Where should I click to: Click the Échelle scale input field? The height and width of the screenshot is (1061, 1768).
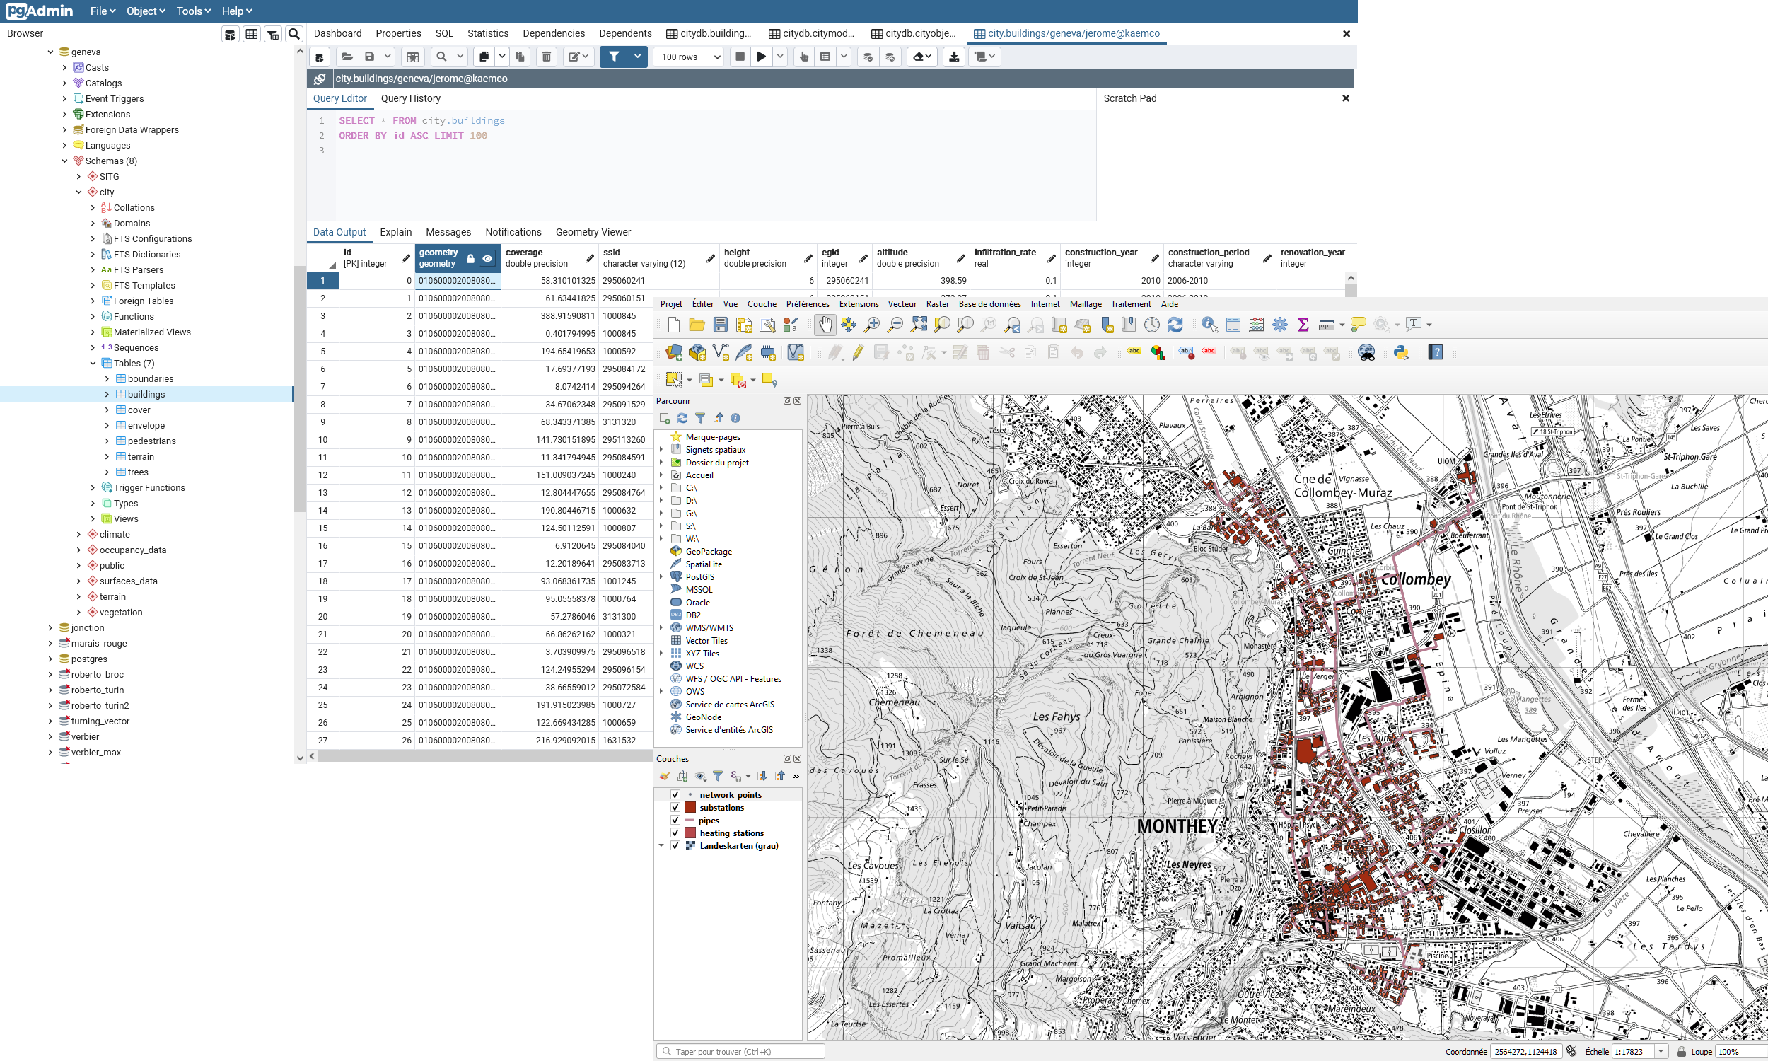pyautogui.click(x=1632, y=1052)
